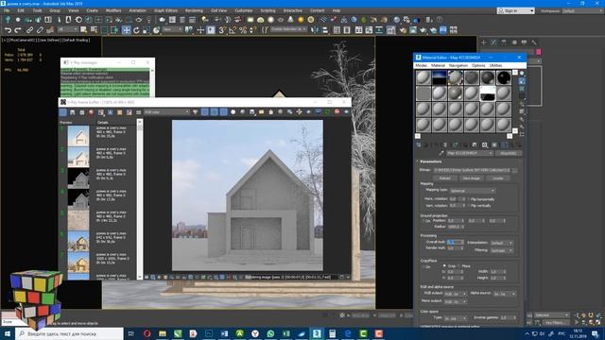Save image in V-Ray frame buffer toolbar
Viewport: 605px width, 340px height.
[252, 111]
